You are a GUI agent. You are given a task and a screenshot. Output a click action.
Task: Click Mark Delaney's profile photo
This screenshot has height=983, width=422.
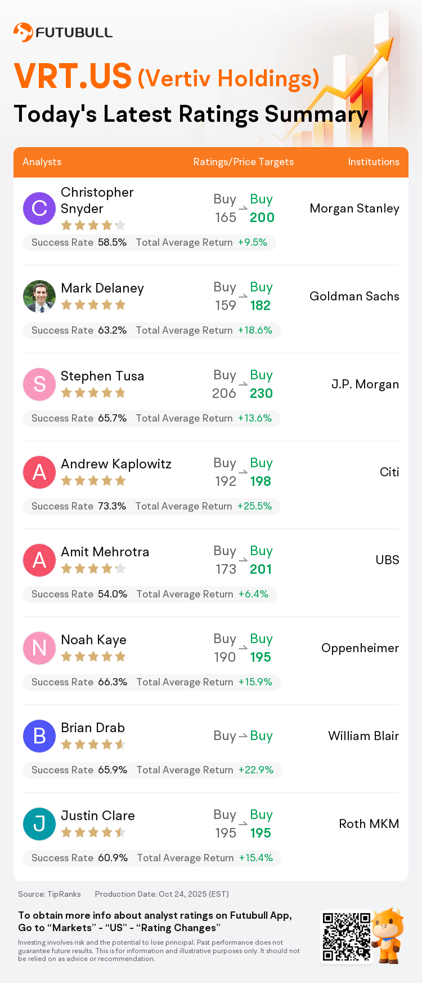(x=39, y=296)
